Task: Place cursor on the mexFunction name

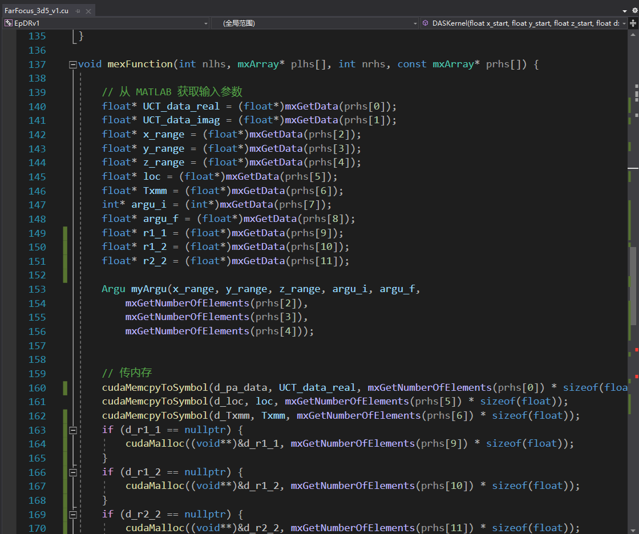Action: tap(140, 64)
